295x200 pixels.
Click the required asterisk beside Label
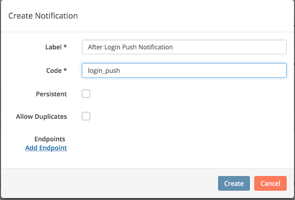(x=65, y=46)
